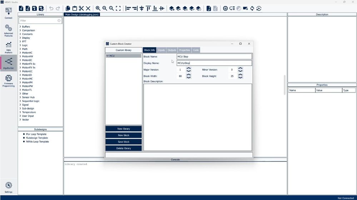Open Settings gear in sidebar
The image size is (357, 200).
tap(9, 187)
